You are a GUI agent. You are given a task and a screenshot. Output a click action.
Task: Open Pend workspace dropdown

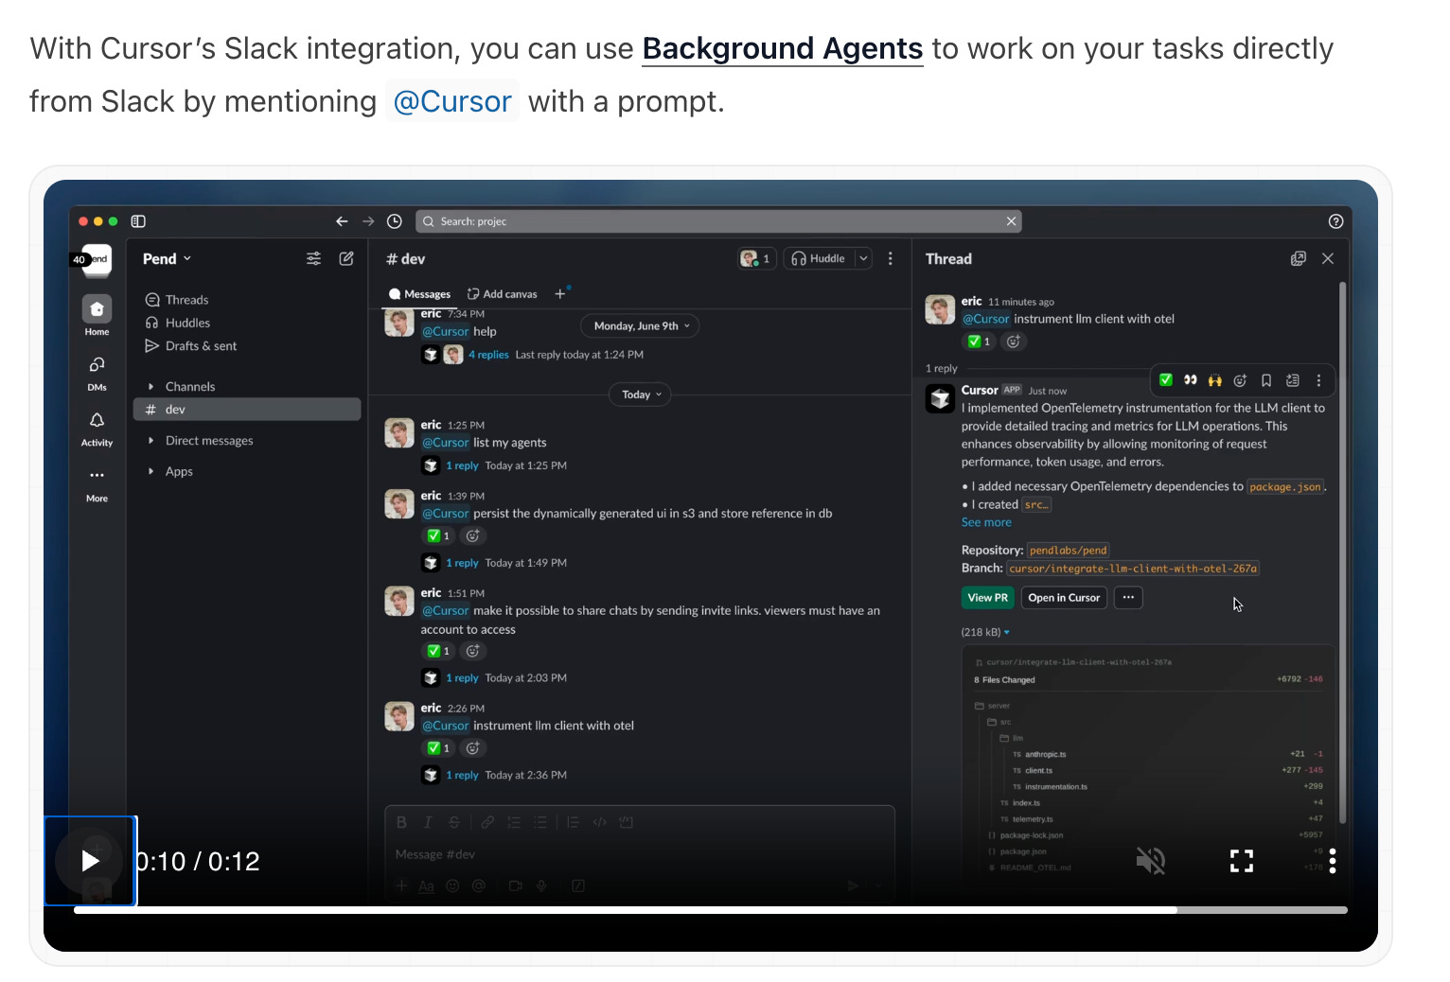click(167, 259)
